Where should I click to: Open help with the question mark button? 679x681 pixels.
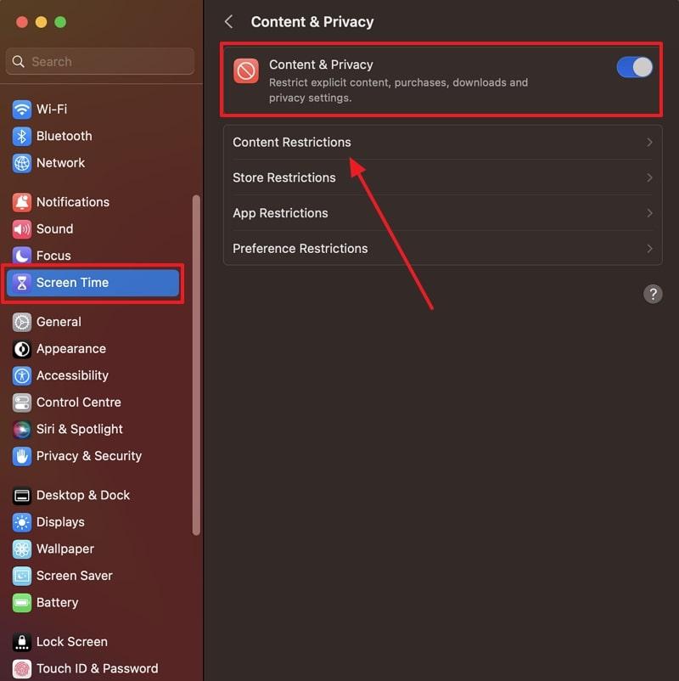(653, 294)
